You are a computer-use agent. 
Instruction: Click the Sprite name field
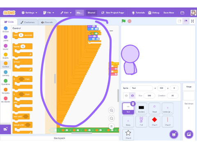point(141,88)
